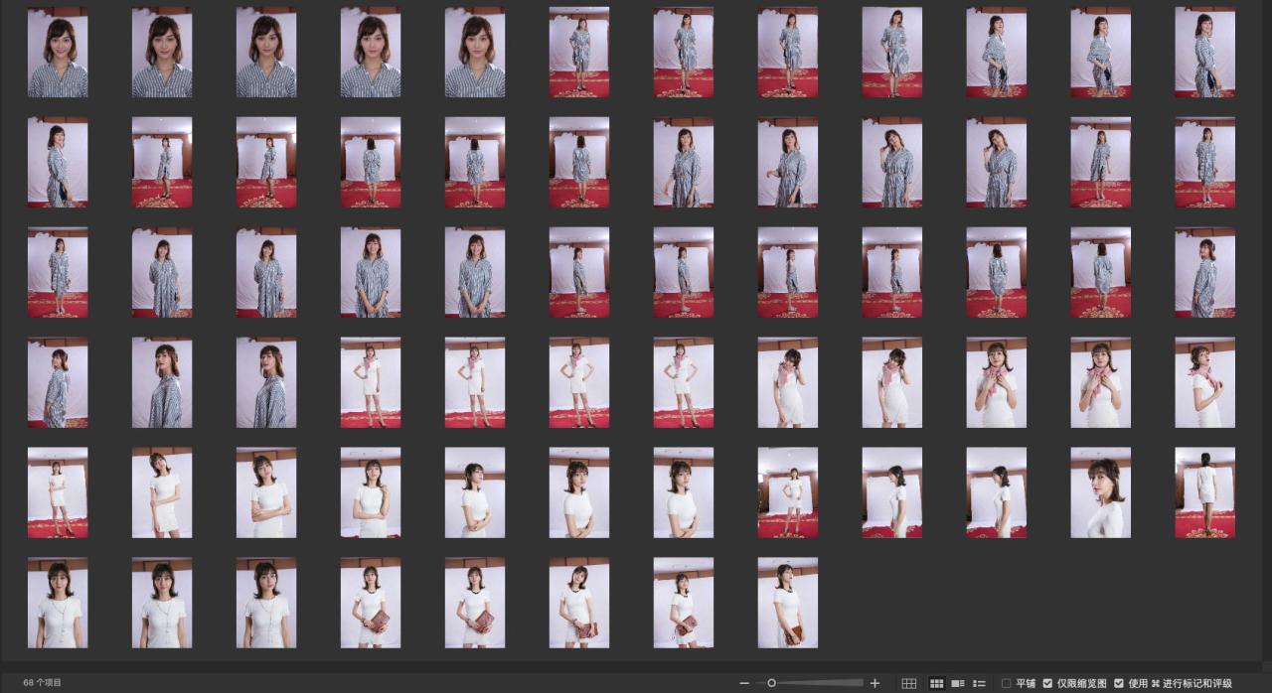1272x693 pixels.
Task: Switch to list view layout
Action: tap(979, 683)
